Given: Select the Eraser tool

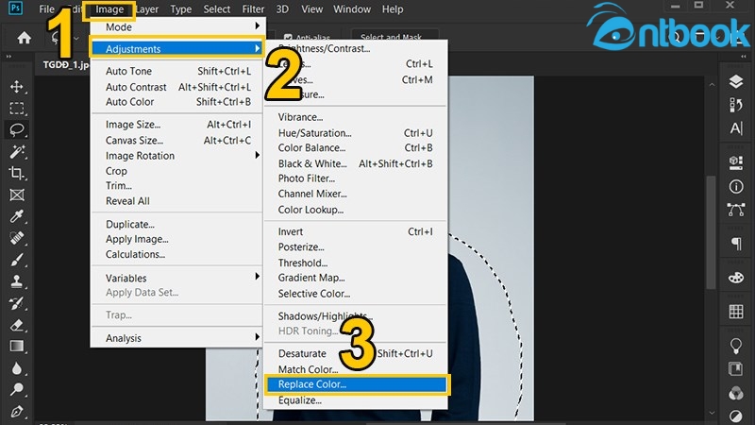Looking at the screenshot, I should [x=17, y=325].
